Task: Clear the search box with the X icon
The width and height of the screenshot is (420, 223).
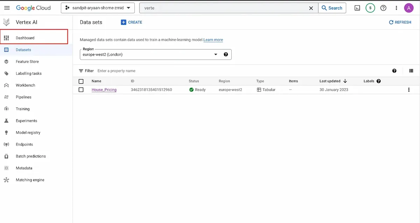Action: click(x=311, y=8)
